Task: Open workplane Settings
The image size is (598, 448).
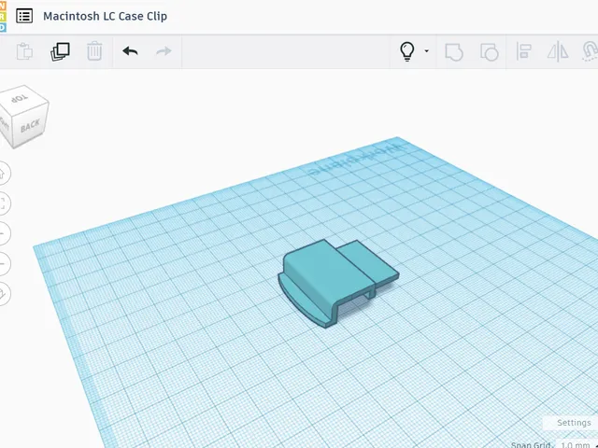Action: click(573, 423)
